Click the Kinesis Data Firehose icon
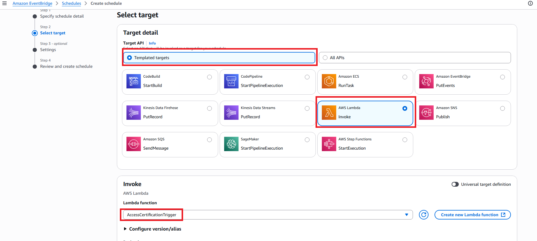537x241 pixels. (x=134, y=113)
